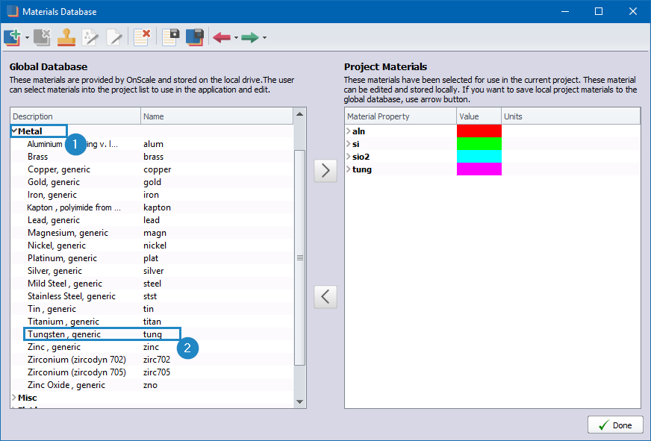651x441 pixels.
Task: Select the Silver, generic row
Action: click(x=152, y=270)
